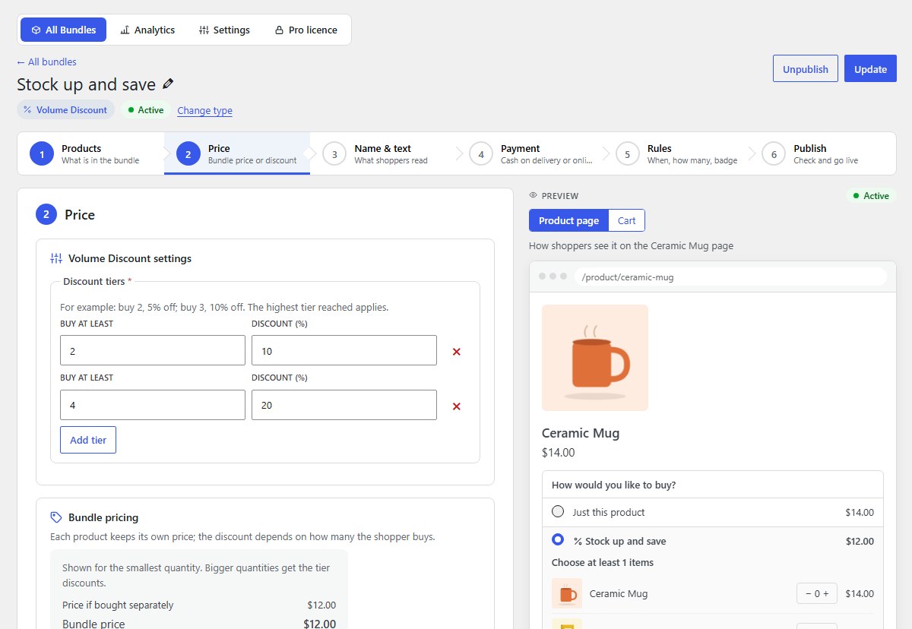Click the small Ceramic Mug thumbnail in the item list
The width and height of the screenshot is (912, 629).
567,593
